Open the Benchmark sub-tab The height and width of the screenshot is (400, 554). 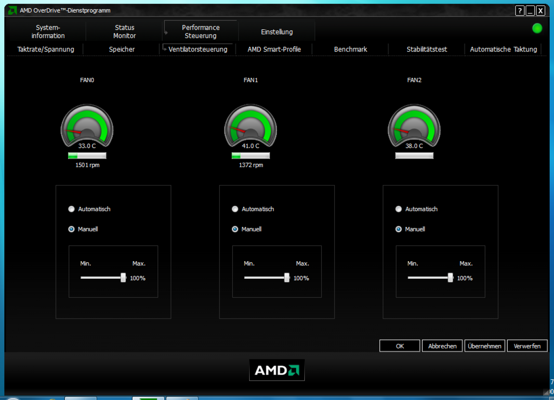coord(351,49)
